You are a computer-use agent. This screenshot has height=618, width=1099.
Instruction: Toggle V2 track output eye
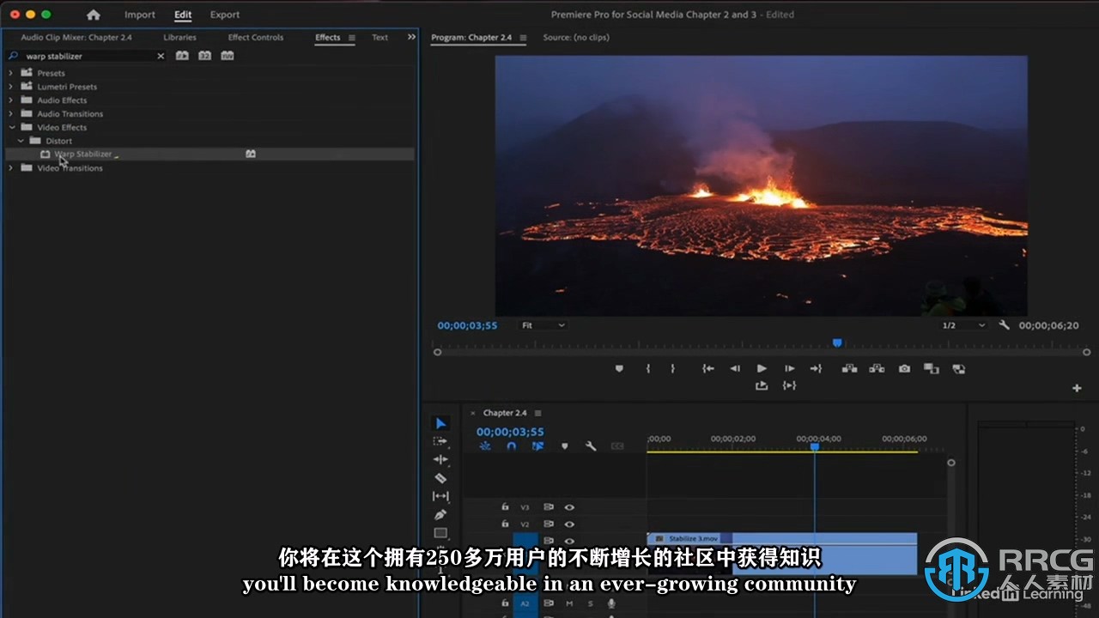(568, 524)
